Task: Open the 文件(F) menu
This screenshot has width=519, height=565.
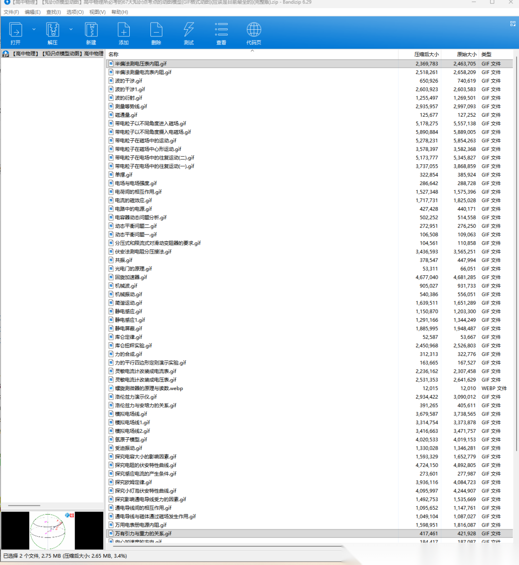Action: [11, 12]
